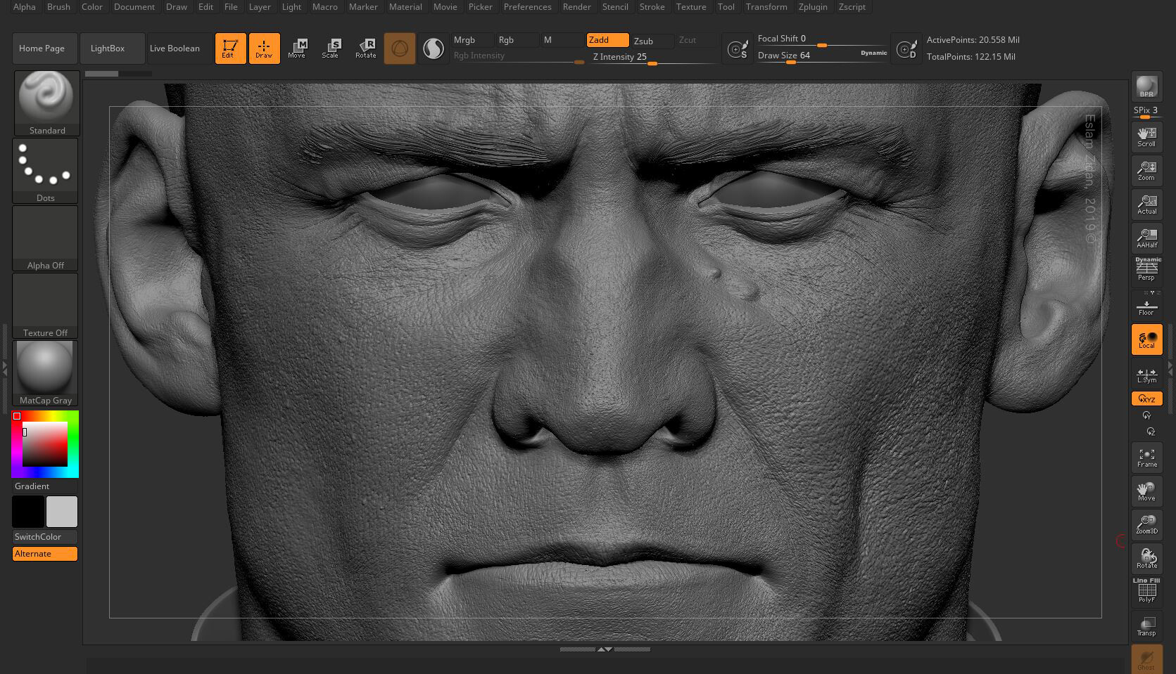Click the sculptris pro half-sphere icon
This screenshot has height=674, width=1176.
tap(434, 48)
